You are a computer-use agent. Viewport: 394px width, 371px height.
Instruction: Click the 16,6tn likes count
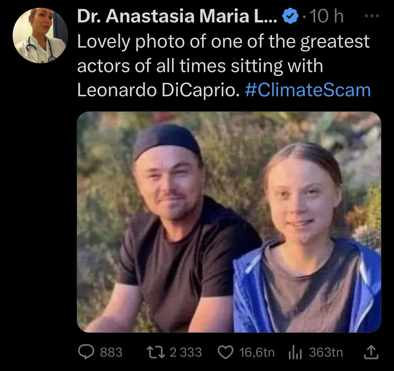click(x=257, y=352)
